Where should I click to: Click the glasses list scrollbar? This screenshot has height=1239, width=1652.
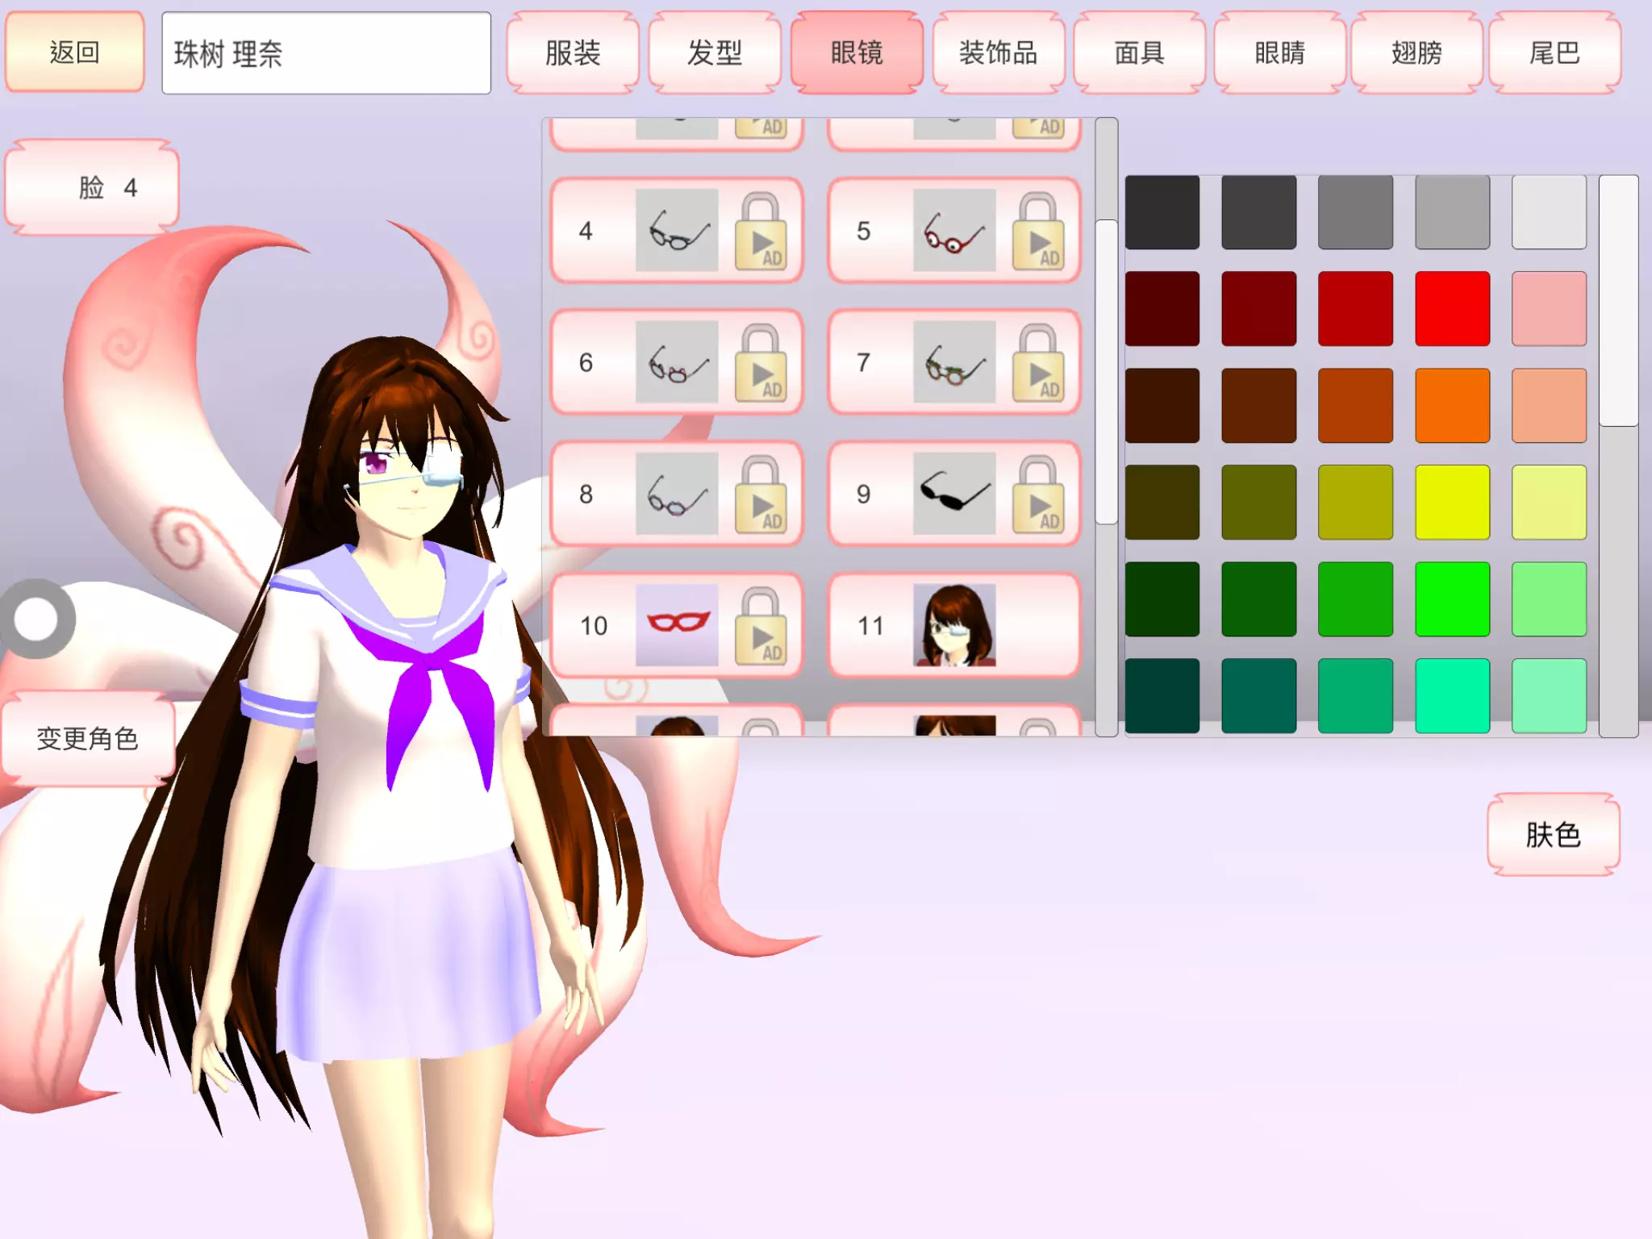(x=1106, y=371)
